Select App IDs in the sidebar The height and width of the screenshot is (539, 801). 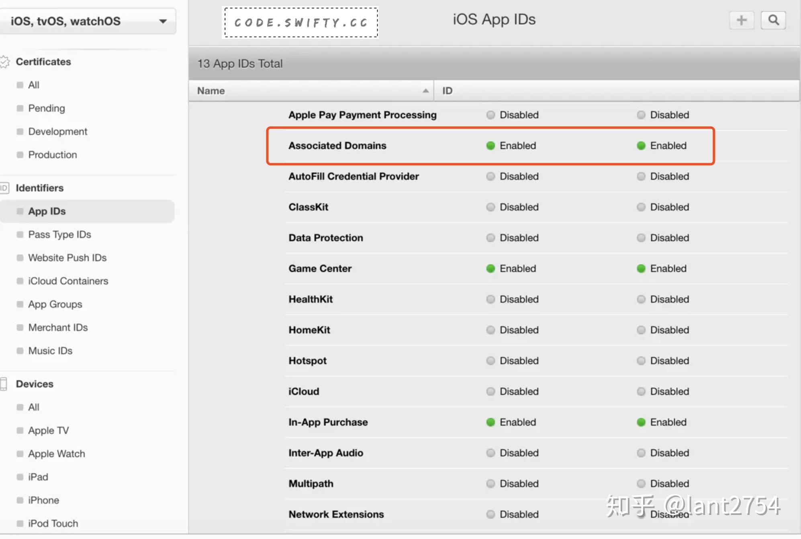pyautogui.click(x=47, y=211)
